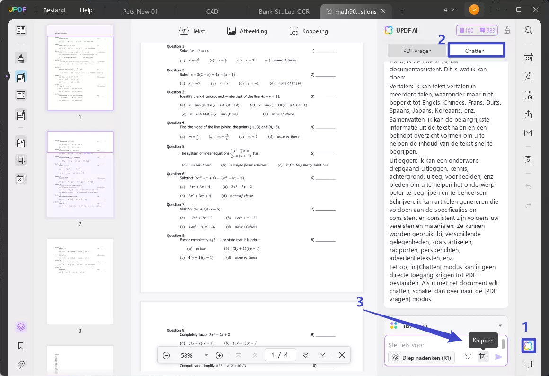549x376 pixels.
Task: Open the bookmarks panel
Action: point(21,346)
